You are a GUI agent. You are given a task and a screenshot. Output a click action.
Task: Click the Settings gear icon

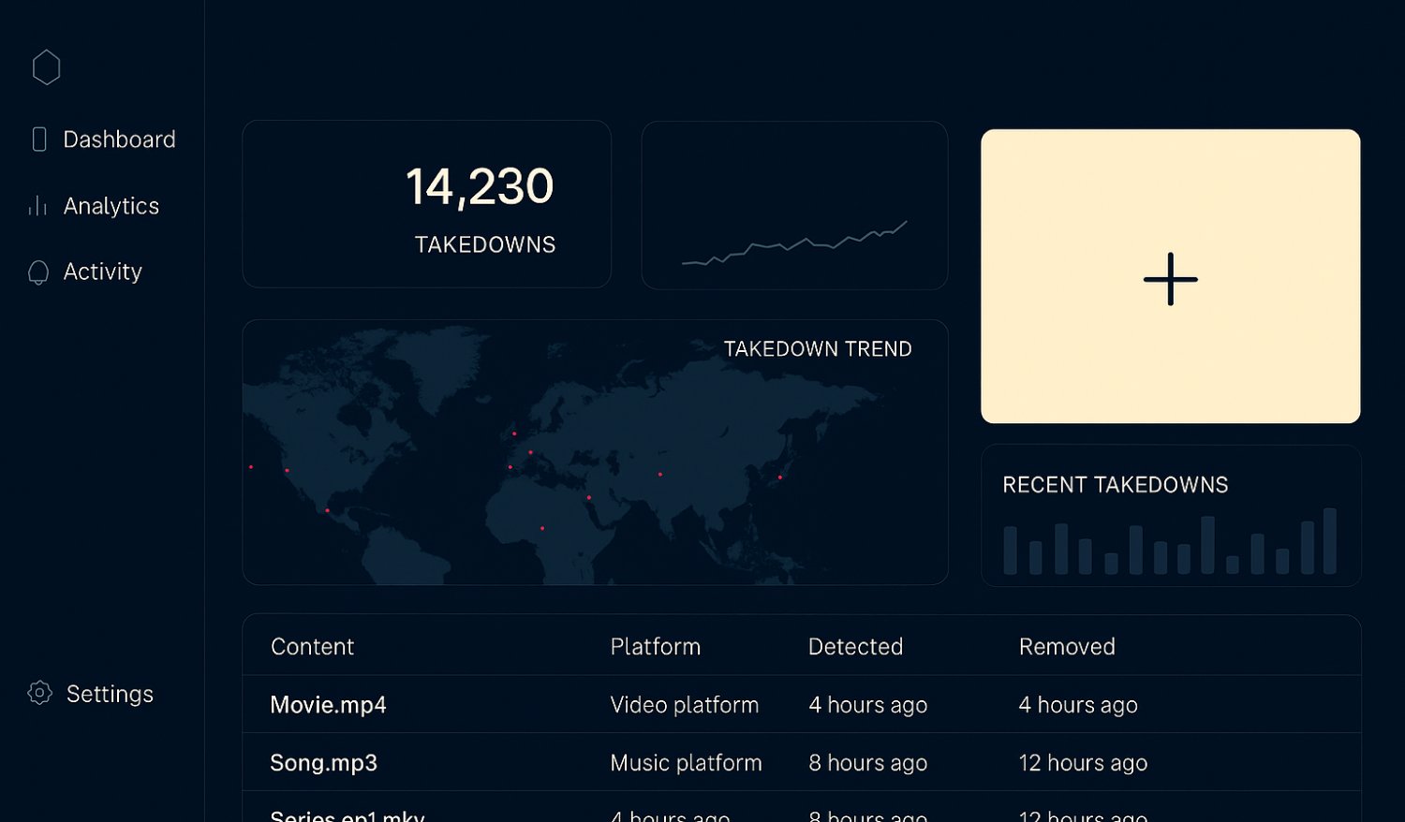point(40,693)
